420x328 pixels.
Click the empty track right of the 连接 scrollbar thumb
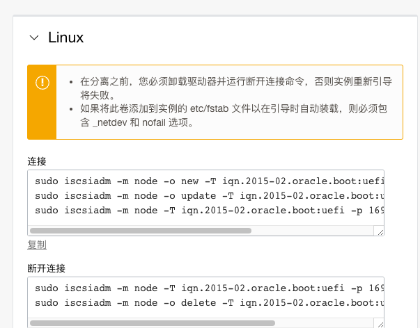coord(313,231)
